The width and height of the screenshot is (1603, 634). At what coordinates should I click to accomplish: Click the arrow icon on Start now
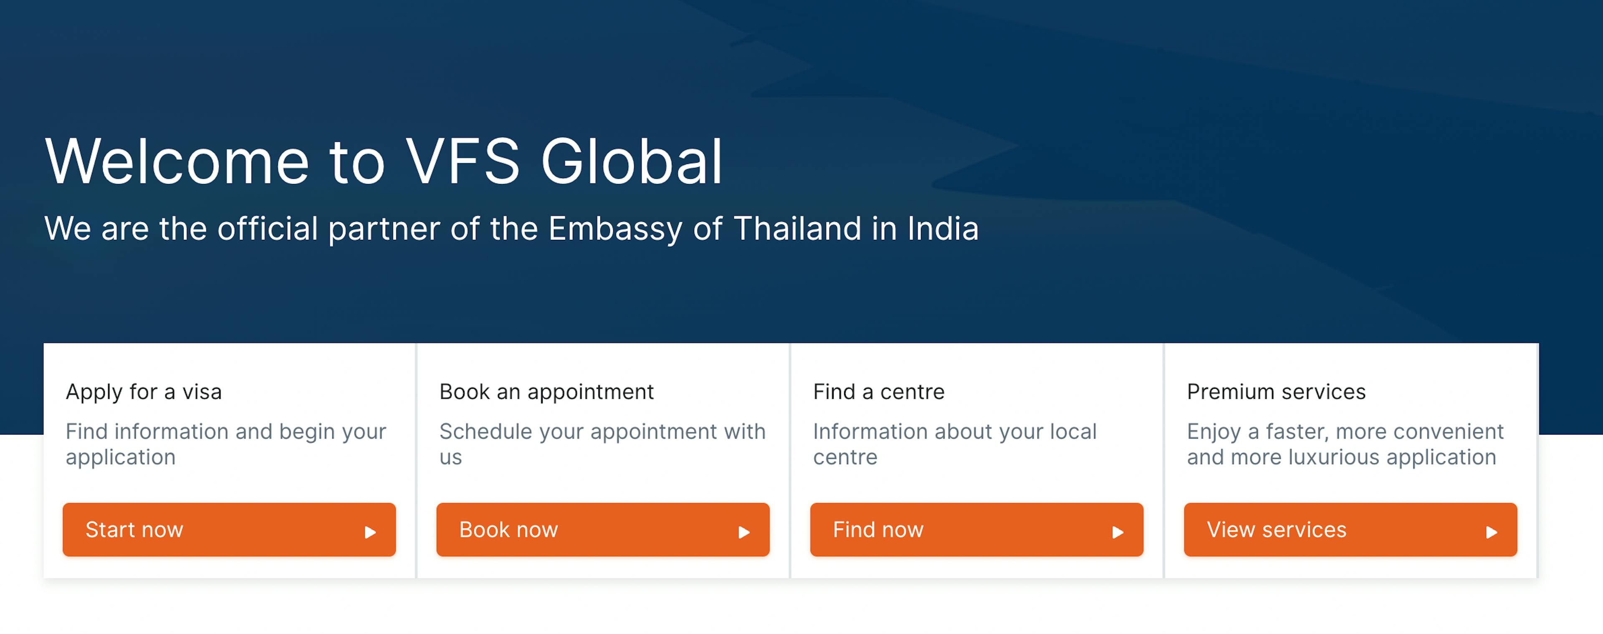click(370, 533)
